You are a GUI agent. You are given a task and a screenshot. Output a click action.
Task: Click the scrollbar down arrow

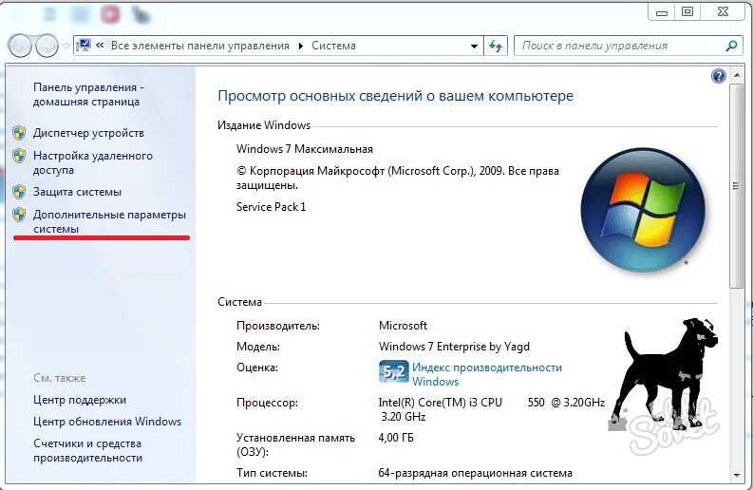[736, 476]
